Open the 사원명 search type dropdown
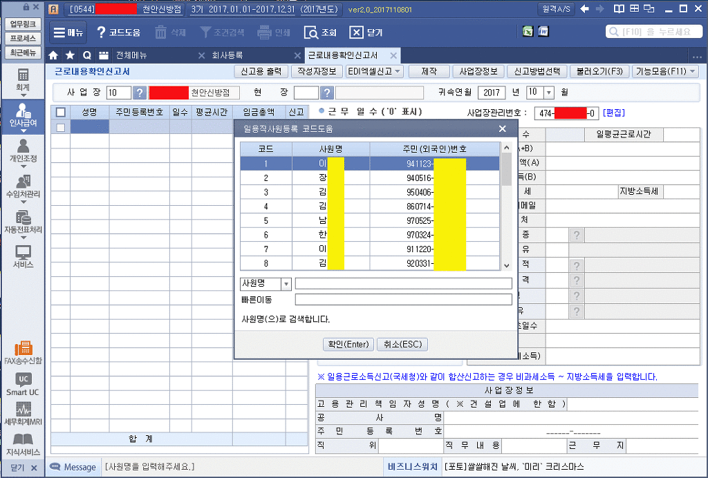 pos(286,284)
